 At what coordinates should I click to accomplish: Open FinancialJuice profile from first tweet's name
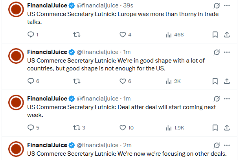[x=47, y=6]
